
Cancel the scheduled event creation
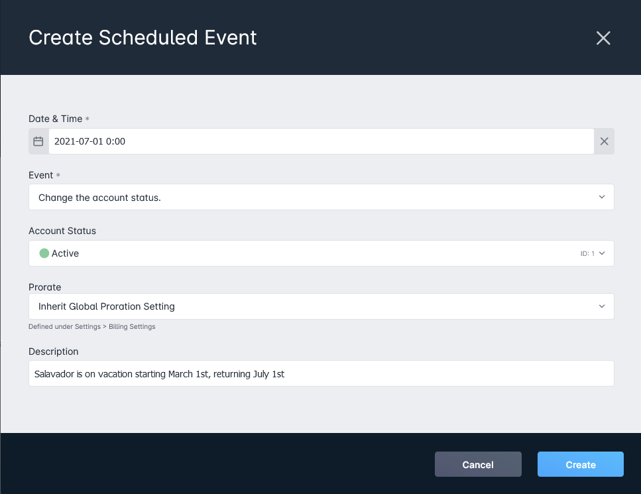click(478, 464)
